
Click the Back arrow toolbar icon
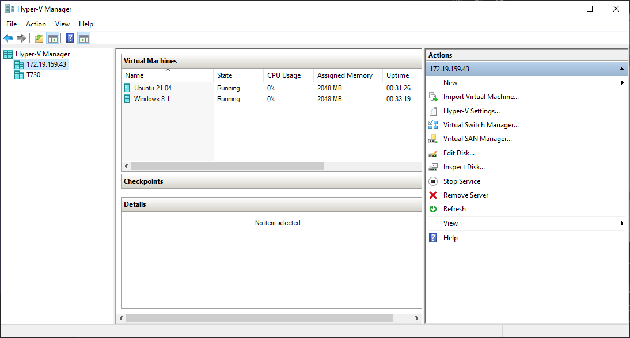8,38
